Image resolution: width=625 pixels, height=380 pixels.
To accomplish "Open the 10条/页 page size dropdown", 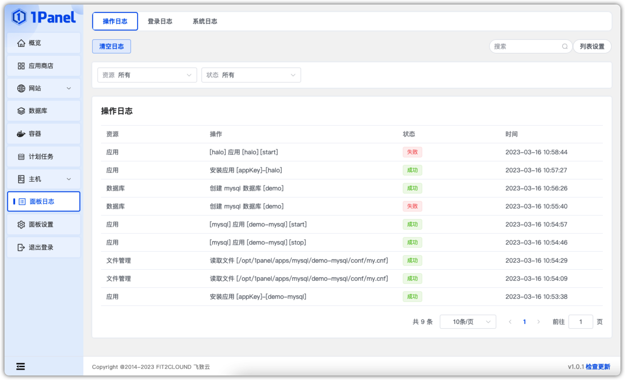I will 468,322.
